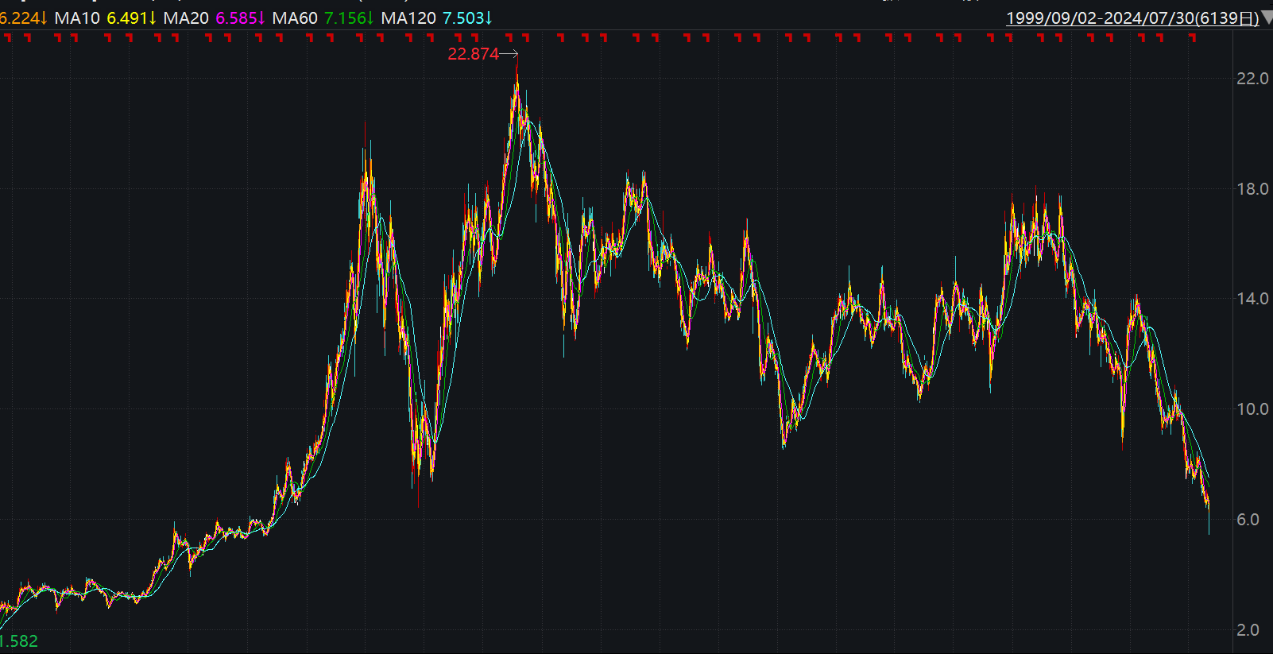Click the 22.874 peak price marker
1273x654 pixels.
[473, 54]
